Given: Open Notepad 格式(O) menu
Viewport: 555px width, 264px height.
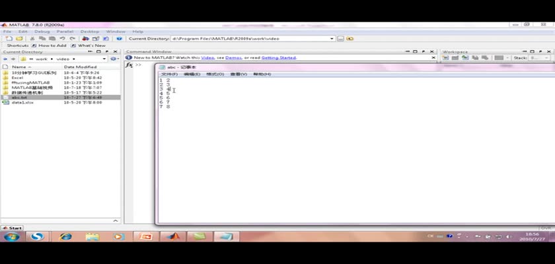Looking at the screenshot, I should point(215,74).
